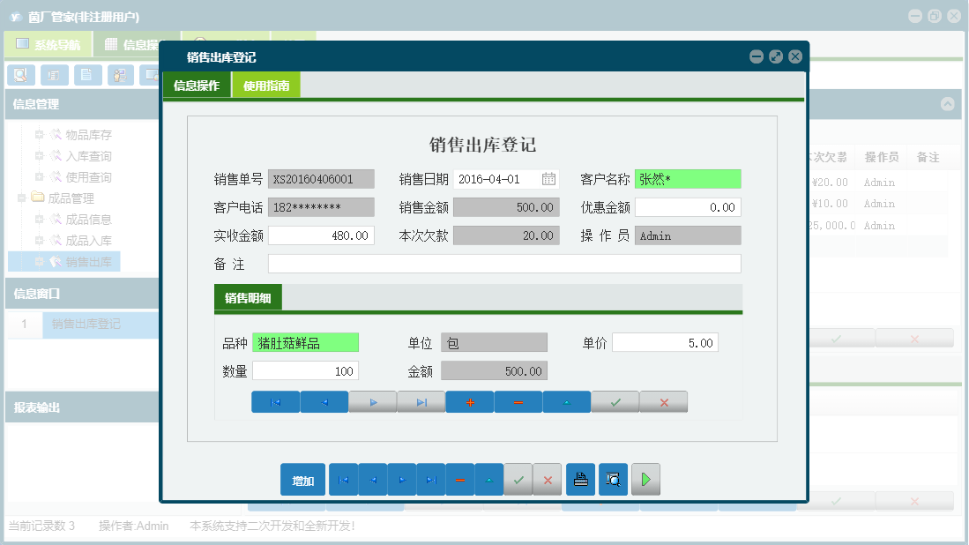Open print preview with the magnifier-page icon
The image size is (969, 545).
[x=613, y=479]
